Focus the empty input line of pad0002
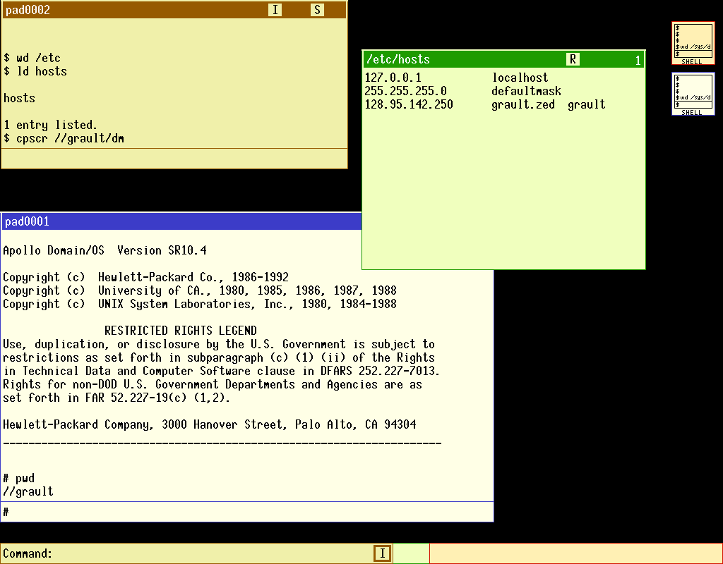 point(174,159)
